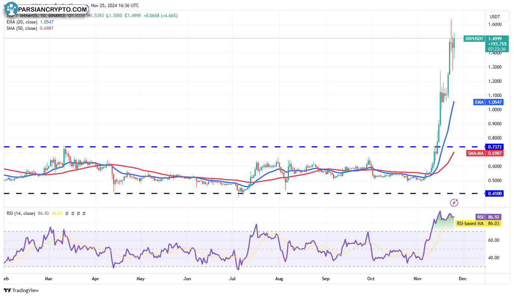Click the Jul date on time axis
The width and height of the screenshot is (514, 297).
coord(232,278)
